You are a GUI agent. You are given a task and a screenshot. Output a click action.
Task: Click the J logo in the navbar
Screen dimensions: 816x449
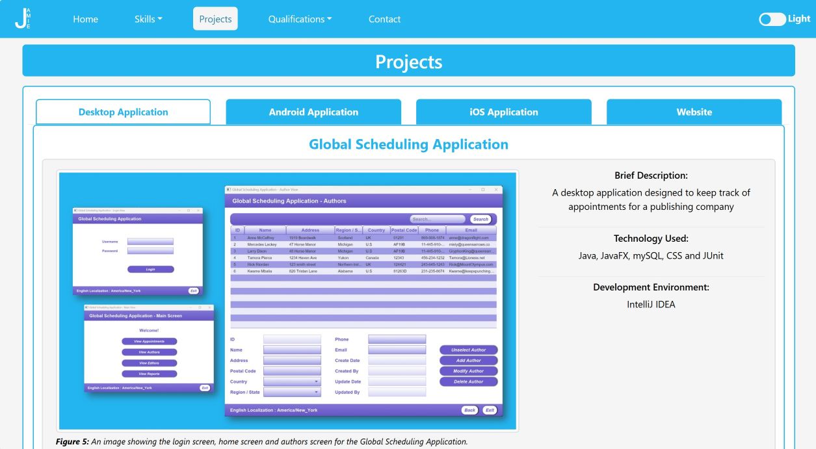(x=22, y=19)
